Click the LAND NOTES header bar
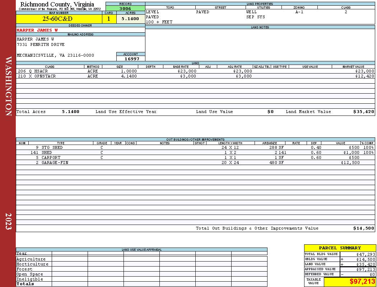The height and width of the screenshot is (287, 377). click(260, 27)
